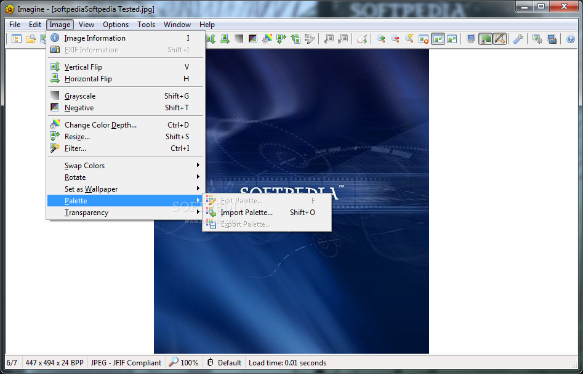This screenshot has height=374, width=583.
Task: Select Horizontal Flip menu entry
Action: click(x=126, y=79)
